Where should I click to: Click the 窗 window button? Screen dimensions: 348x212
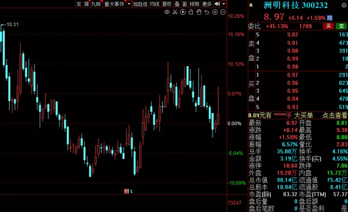[185, 4]
